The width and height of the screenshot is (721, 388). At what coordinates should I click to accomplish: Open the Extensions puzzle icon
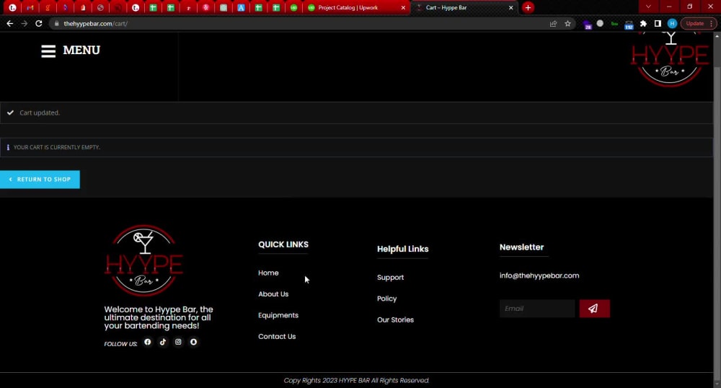(643, 24)
